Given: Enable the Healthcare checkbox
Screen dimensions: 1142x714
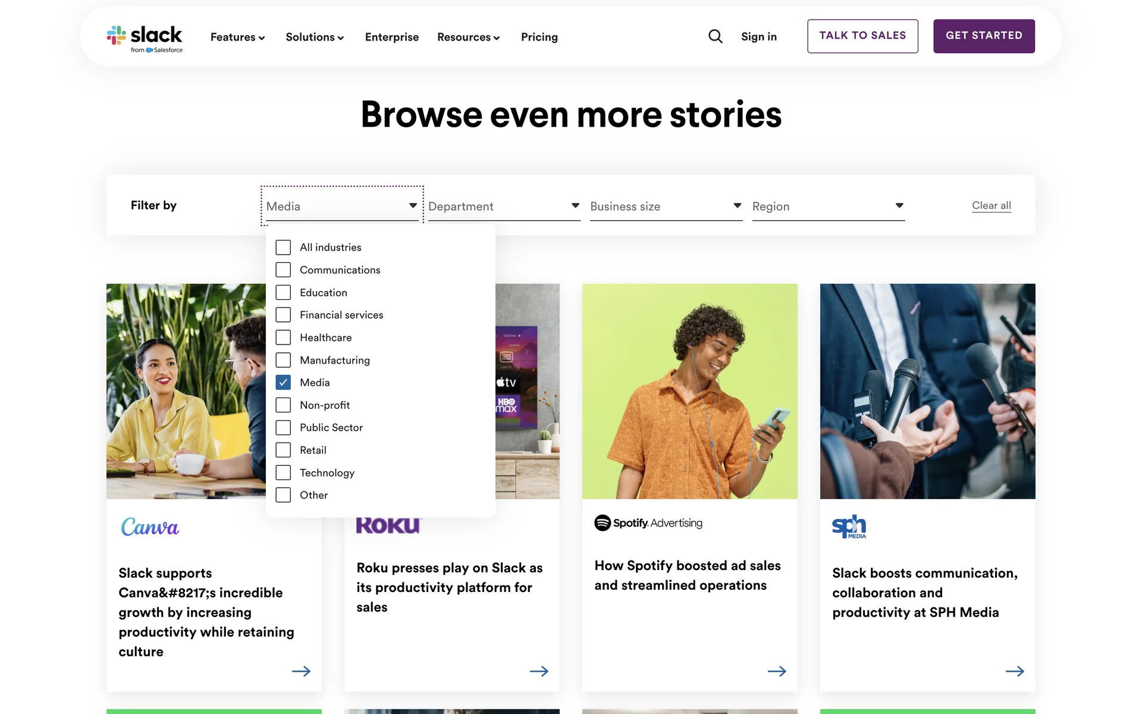Looking at the screenshot, I should point(283,337).
